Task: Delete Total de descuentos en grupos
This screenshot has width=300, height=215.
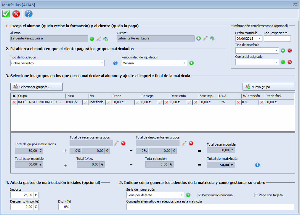Action: (191, 143)
